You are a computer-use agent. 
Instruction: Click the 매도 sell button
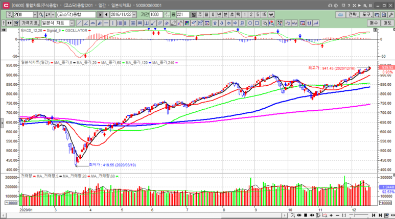click(x=387, y=23)
